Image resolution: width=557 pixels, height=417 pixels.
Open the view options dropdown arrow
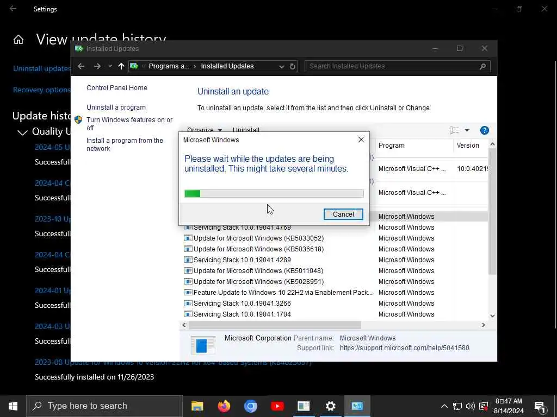point(467,130)
